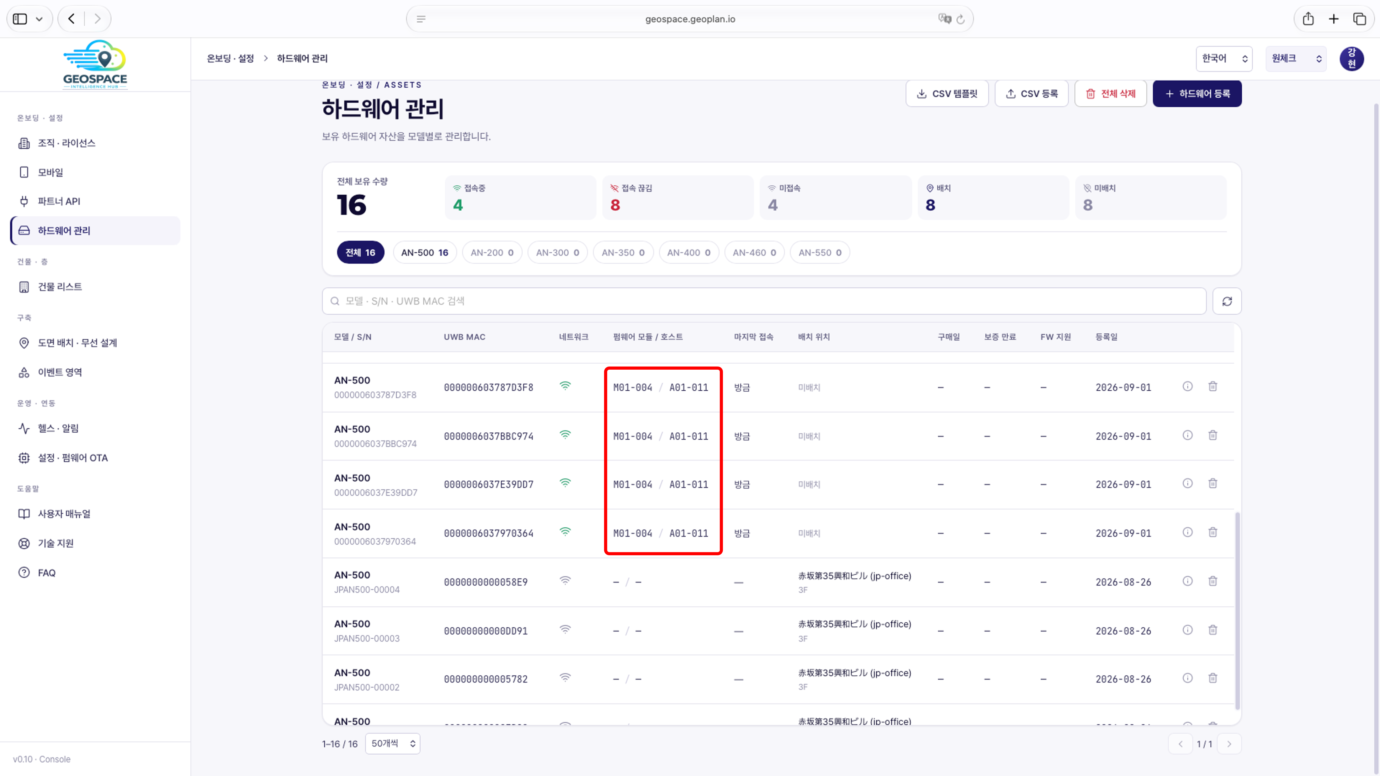The width and height of the screenshot is (1380, 776).
Task: Show info for device JPAN500-00004
Action: (x=1188, y=581)
